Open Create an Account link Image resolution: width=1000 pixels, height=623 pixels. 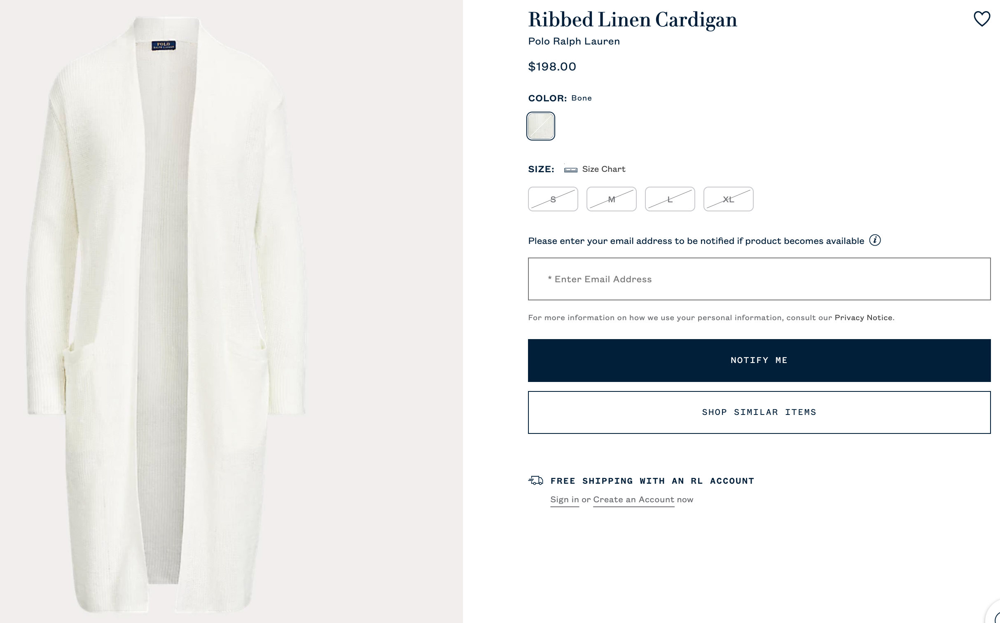tap(633, 499)
